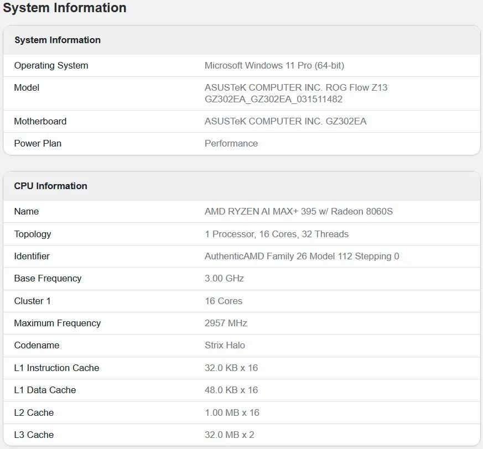This screenshot has width=483, height=449.
Task: Select the L2 Cache row label
Action: (34, 413)
